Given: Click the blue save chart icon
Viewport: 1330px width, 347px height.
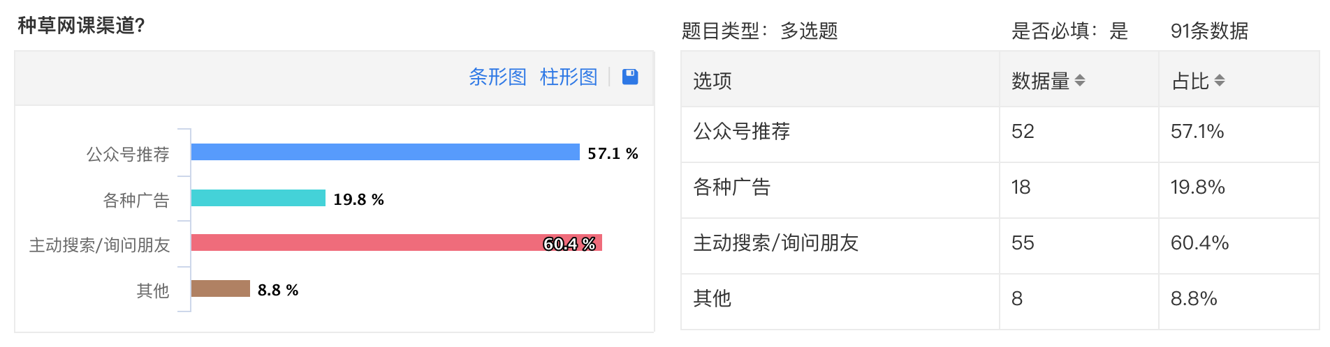Looking at the screenshot, I should tap(630, 77).
